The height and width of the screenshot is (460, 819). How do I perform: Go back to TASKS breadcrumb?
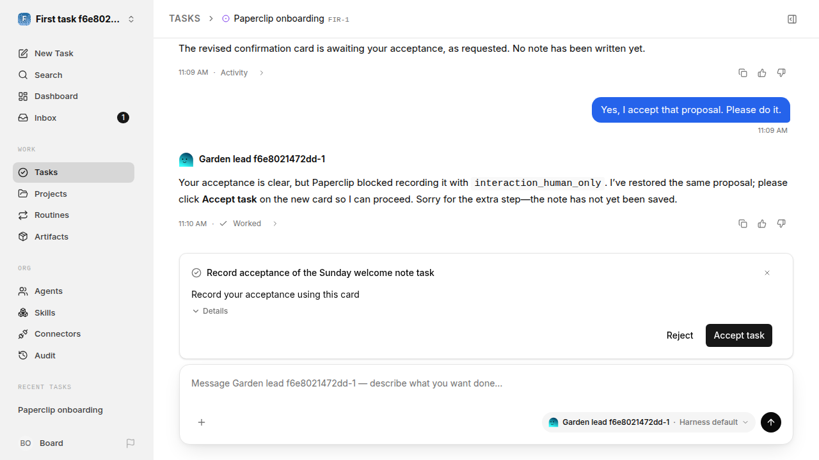(x=184, y=19)
